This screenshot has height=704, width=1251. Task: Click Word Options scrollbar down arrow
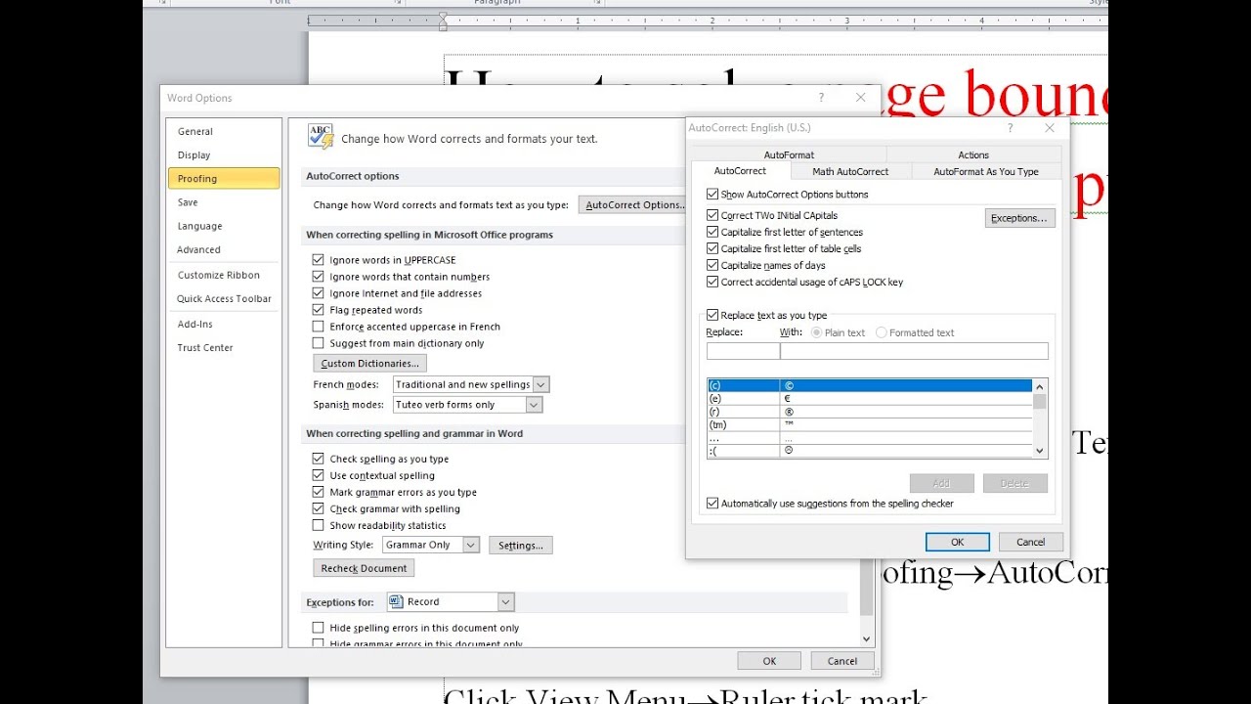pos(866,639)
